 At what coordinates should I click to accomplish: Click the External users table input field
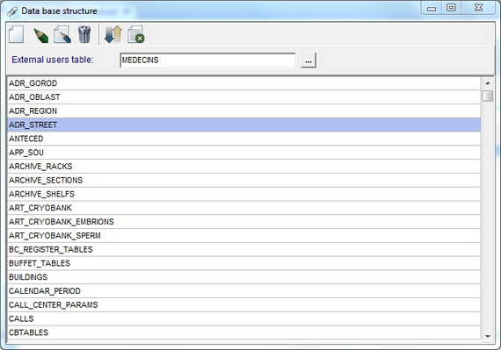pyautogui.click(x=207, y=60)
